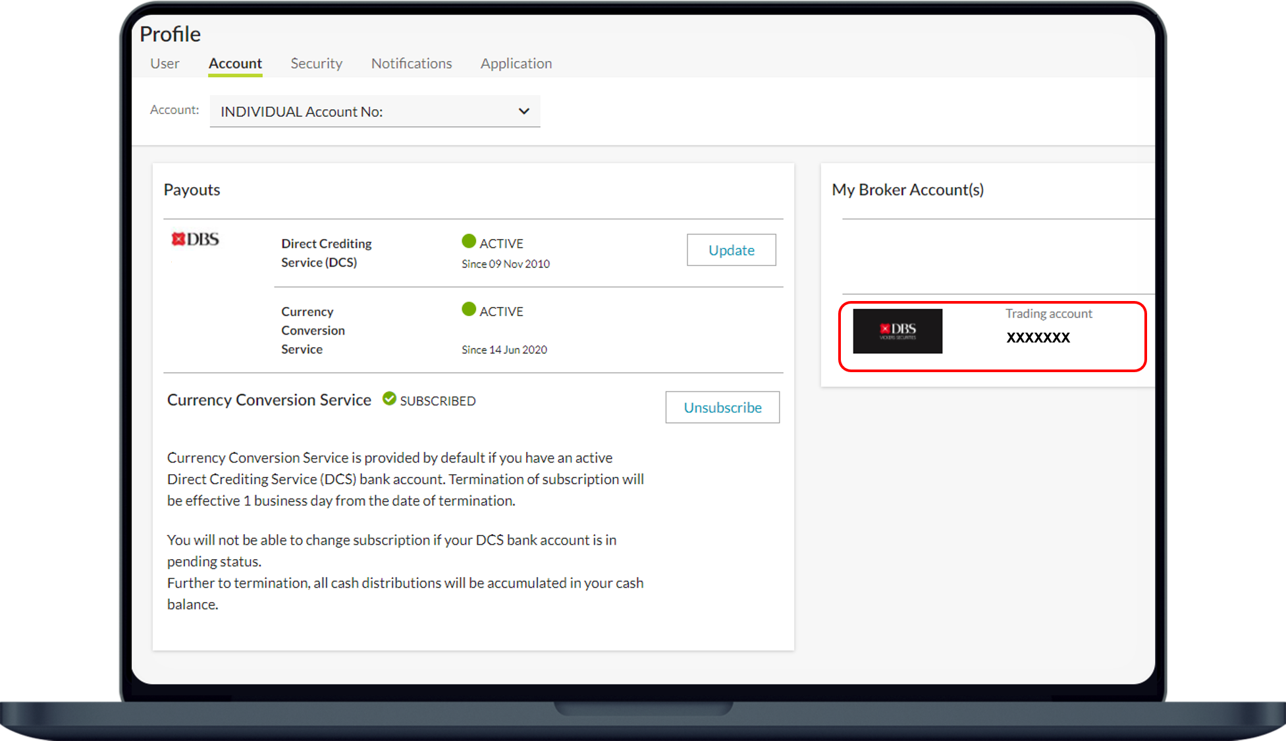Expand the account dropdown arrow

click(x=523, y=111)
